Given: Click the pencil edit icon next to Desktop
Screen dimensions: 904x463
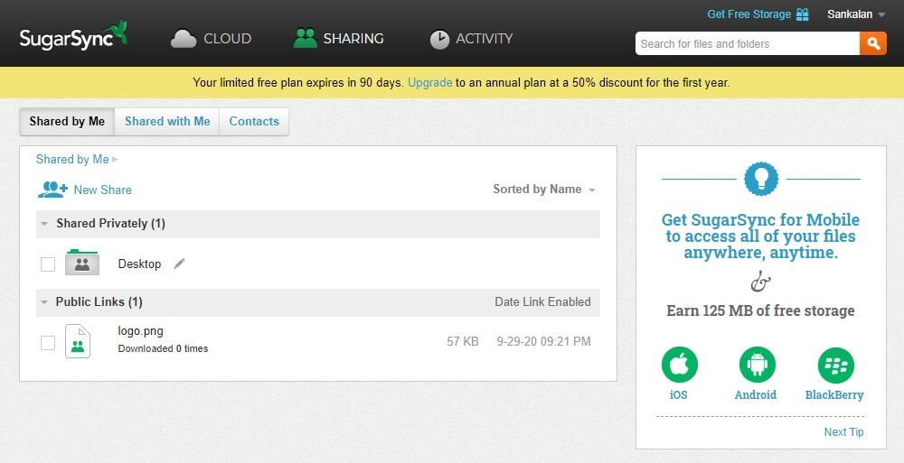Looking at the screenshot, I should tap(179, 264).
